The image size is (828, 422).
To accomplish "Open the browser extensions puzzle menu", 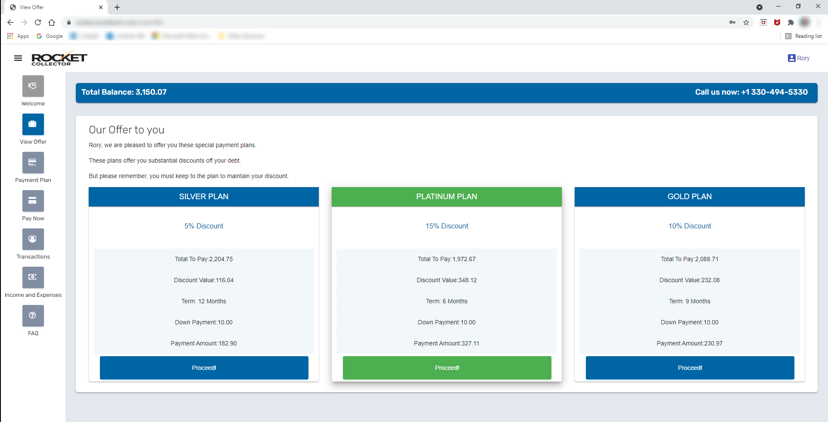I will 791,22.
